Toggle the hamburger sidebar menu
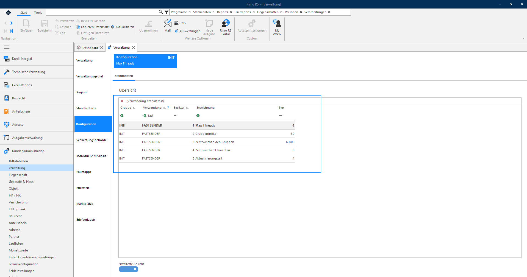The image size is (527, 277). (7, 47)
